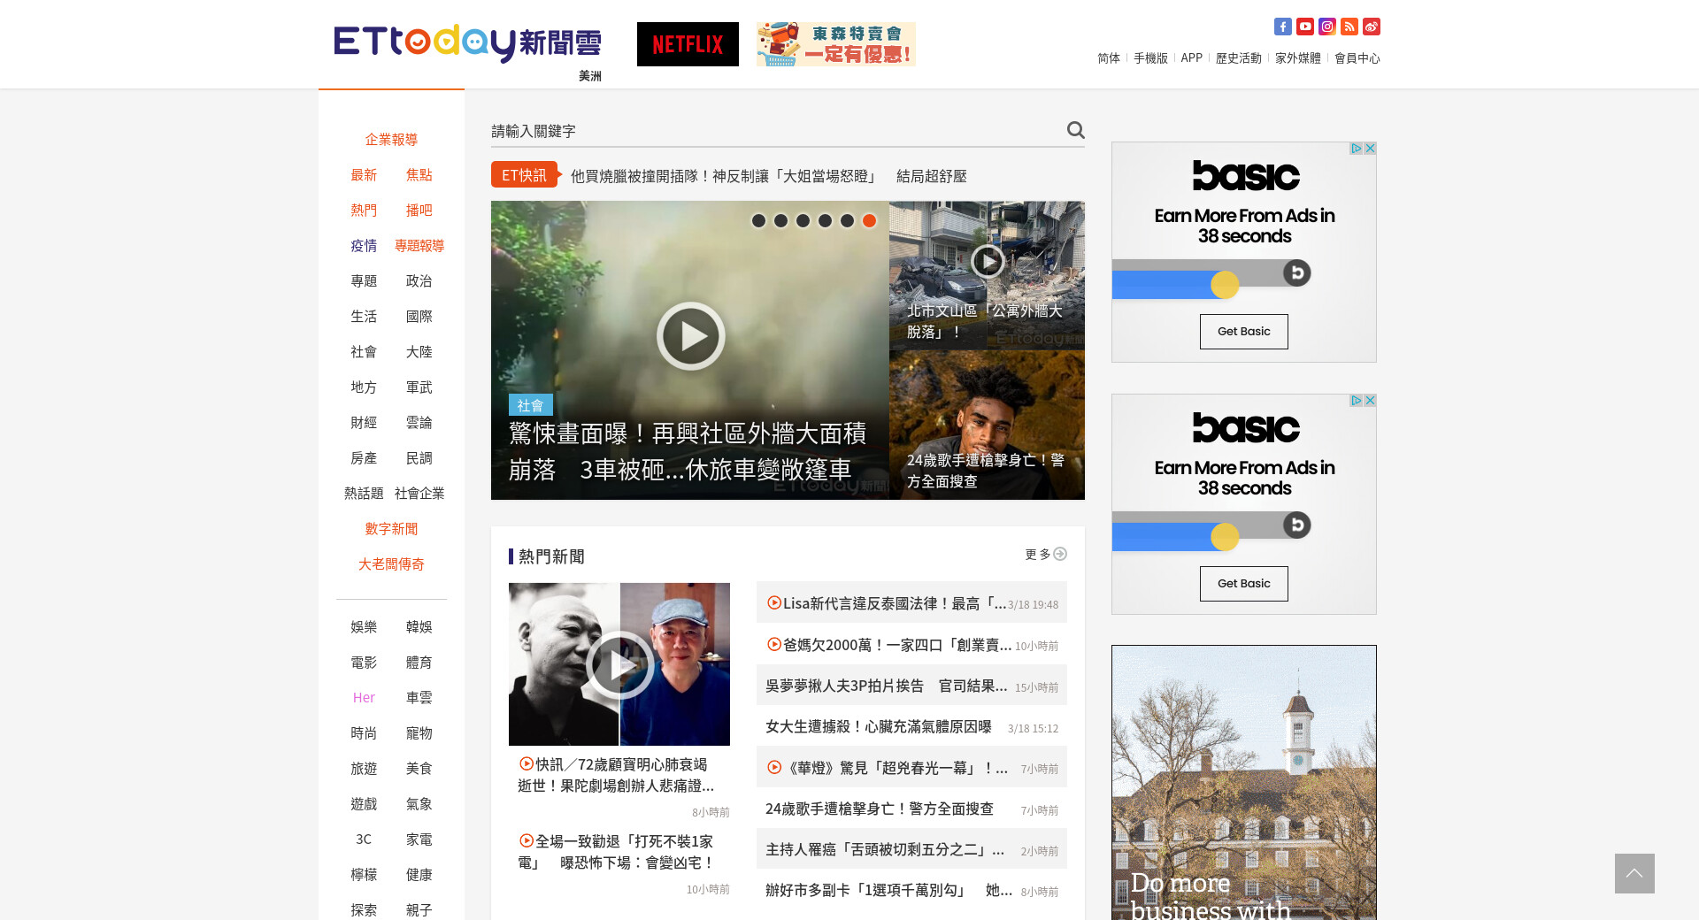Open the 全場一致勸退 article

point(617,852)
